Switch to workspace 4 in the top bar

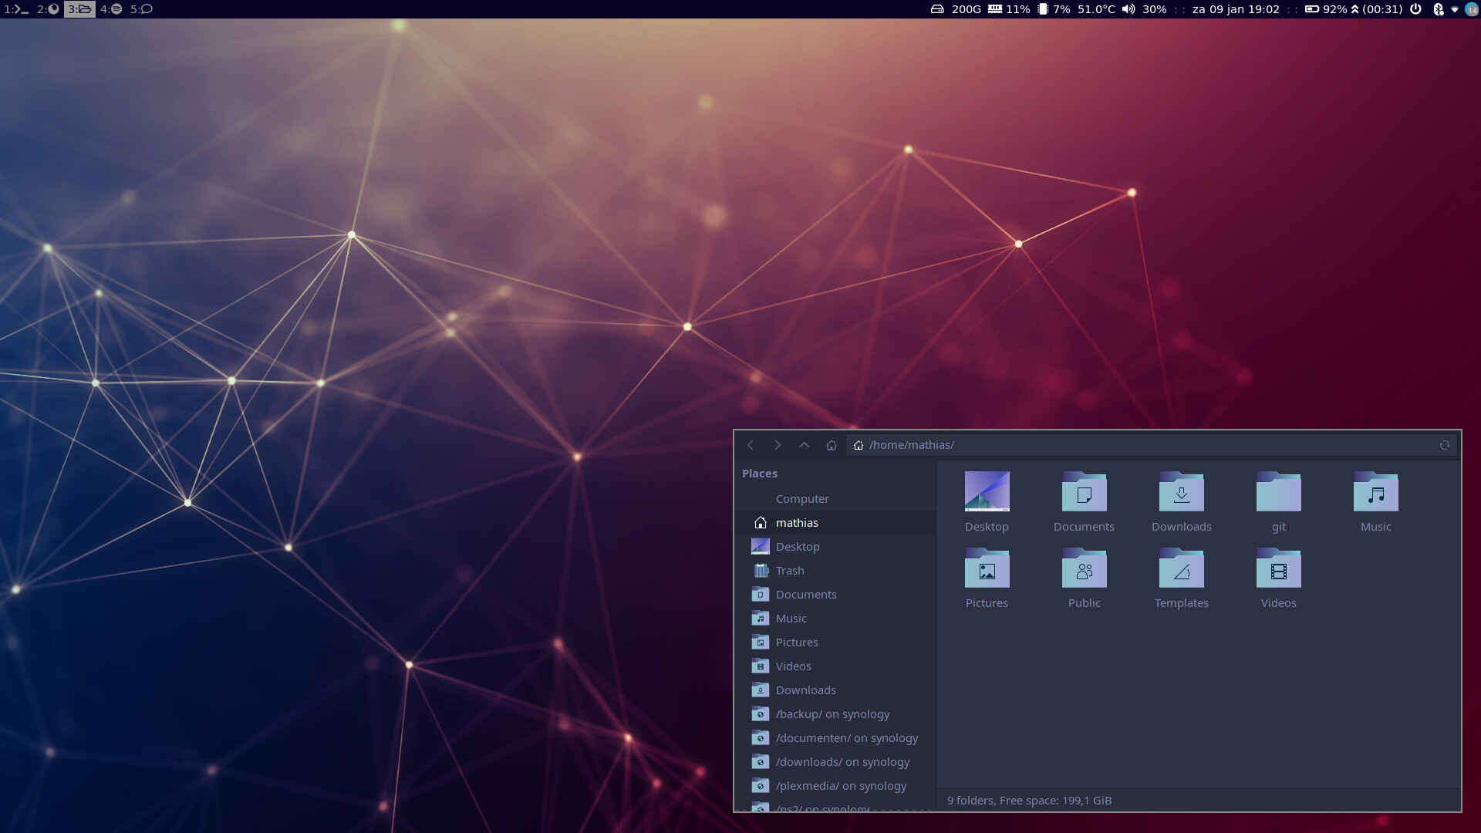pyautogui.click(x=111, y=9)
